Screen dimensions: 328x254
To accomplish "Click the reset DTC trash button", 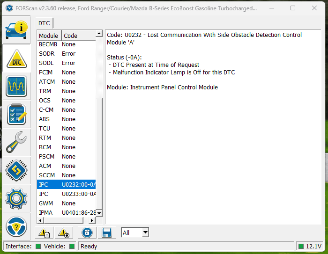I will point(87,232).
